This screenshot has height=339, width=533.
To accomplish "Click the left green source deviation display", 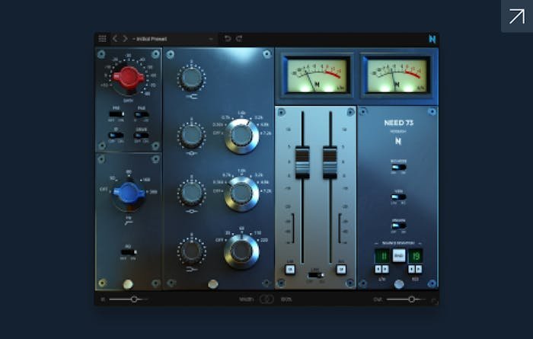I will (381, 256).
